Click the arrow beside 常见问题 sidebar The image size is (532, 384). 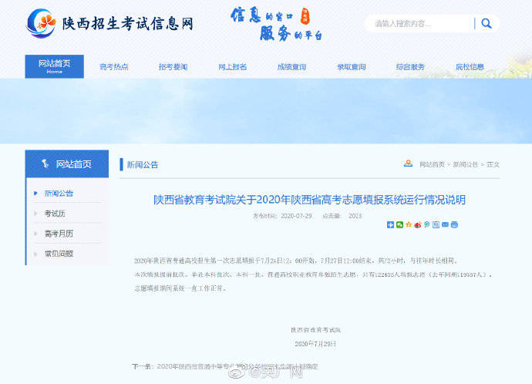click(x=35, y=254)
